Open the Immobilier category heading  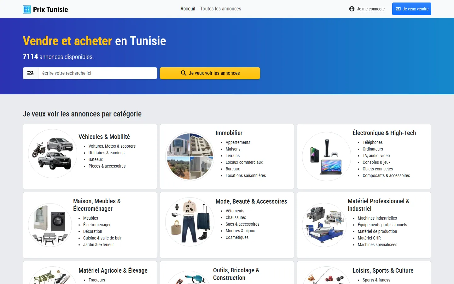point(229,133)
